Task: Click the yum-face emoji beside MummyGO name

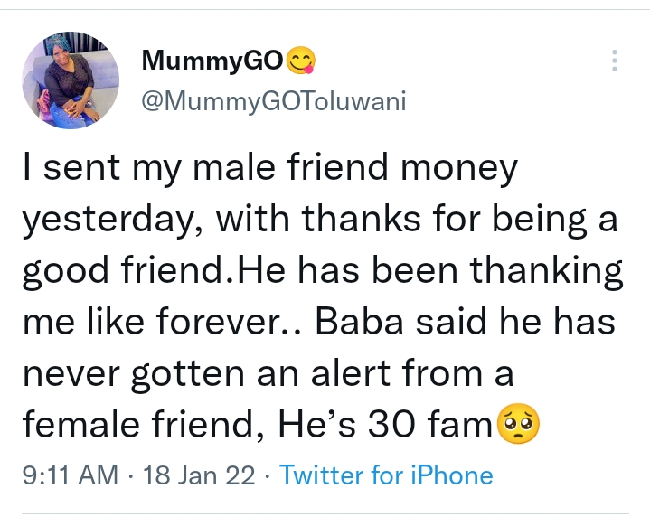Action: [x=299, y=61]
